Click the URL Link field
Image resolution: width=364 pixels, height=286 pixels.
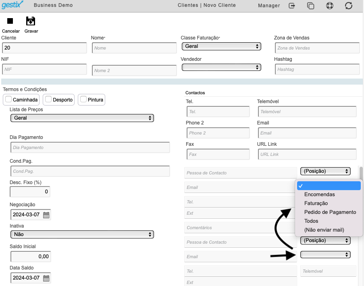click(307, 154)
